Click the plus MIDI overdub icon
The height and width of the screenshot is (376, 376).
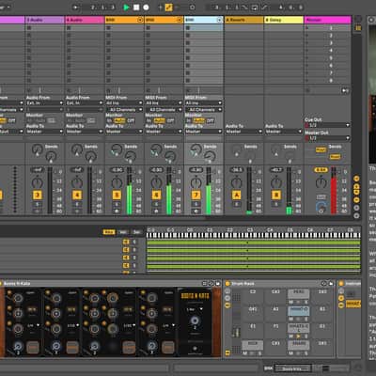point(160,8)
